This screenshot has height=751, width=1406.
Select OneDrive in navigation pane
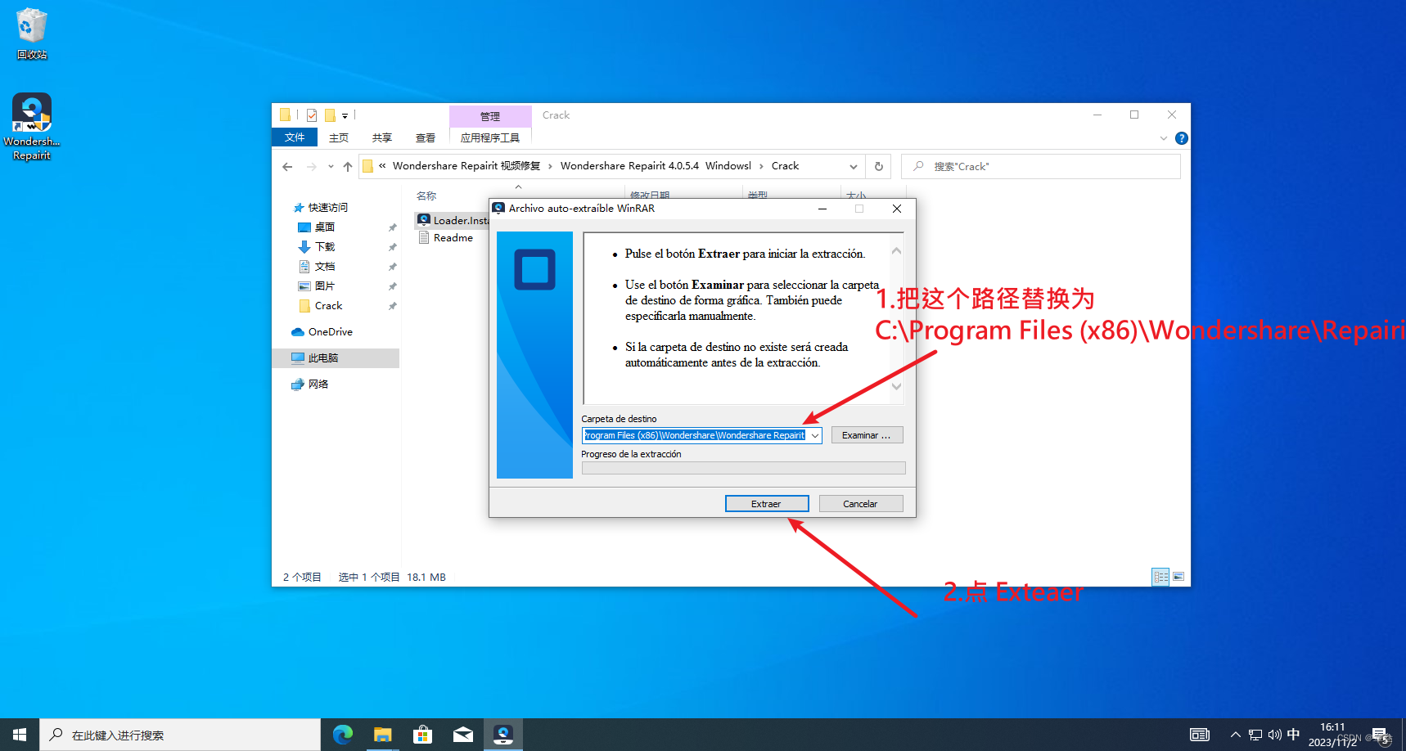[330, 332]
